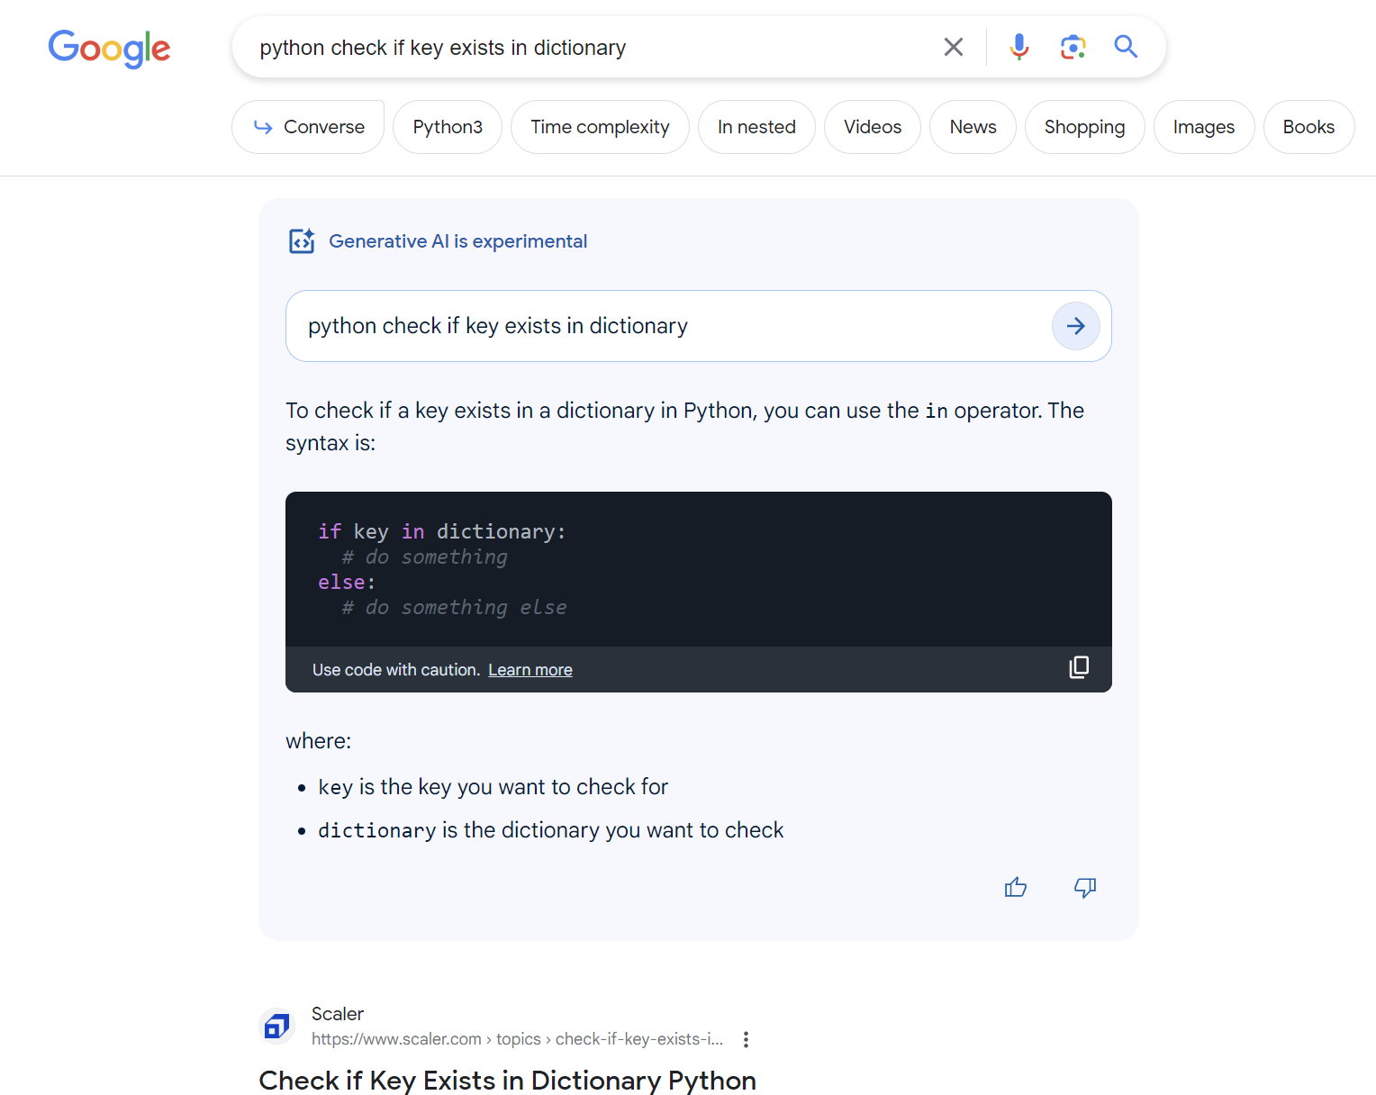The image size is (1376, 1095).
Task: Open more options for Scaler result
Action: click(x=746, y=1039)
